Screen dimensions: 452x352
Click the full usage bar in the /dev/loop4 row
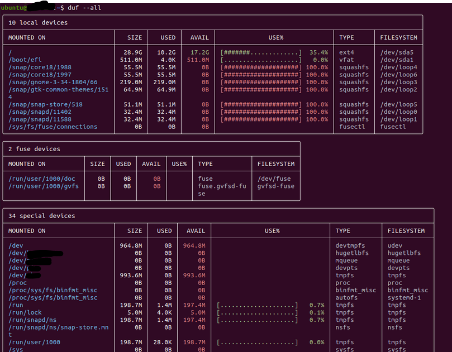point(261,67)
